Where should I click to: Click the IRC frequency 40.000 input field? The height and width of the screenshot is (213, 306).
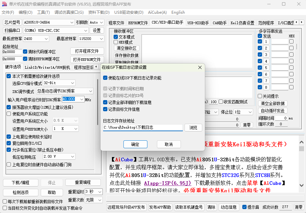(71, 99)
